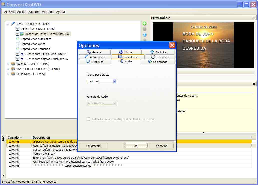Confirm the options with OK
The image size is (258, 185).
[135, 146]
